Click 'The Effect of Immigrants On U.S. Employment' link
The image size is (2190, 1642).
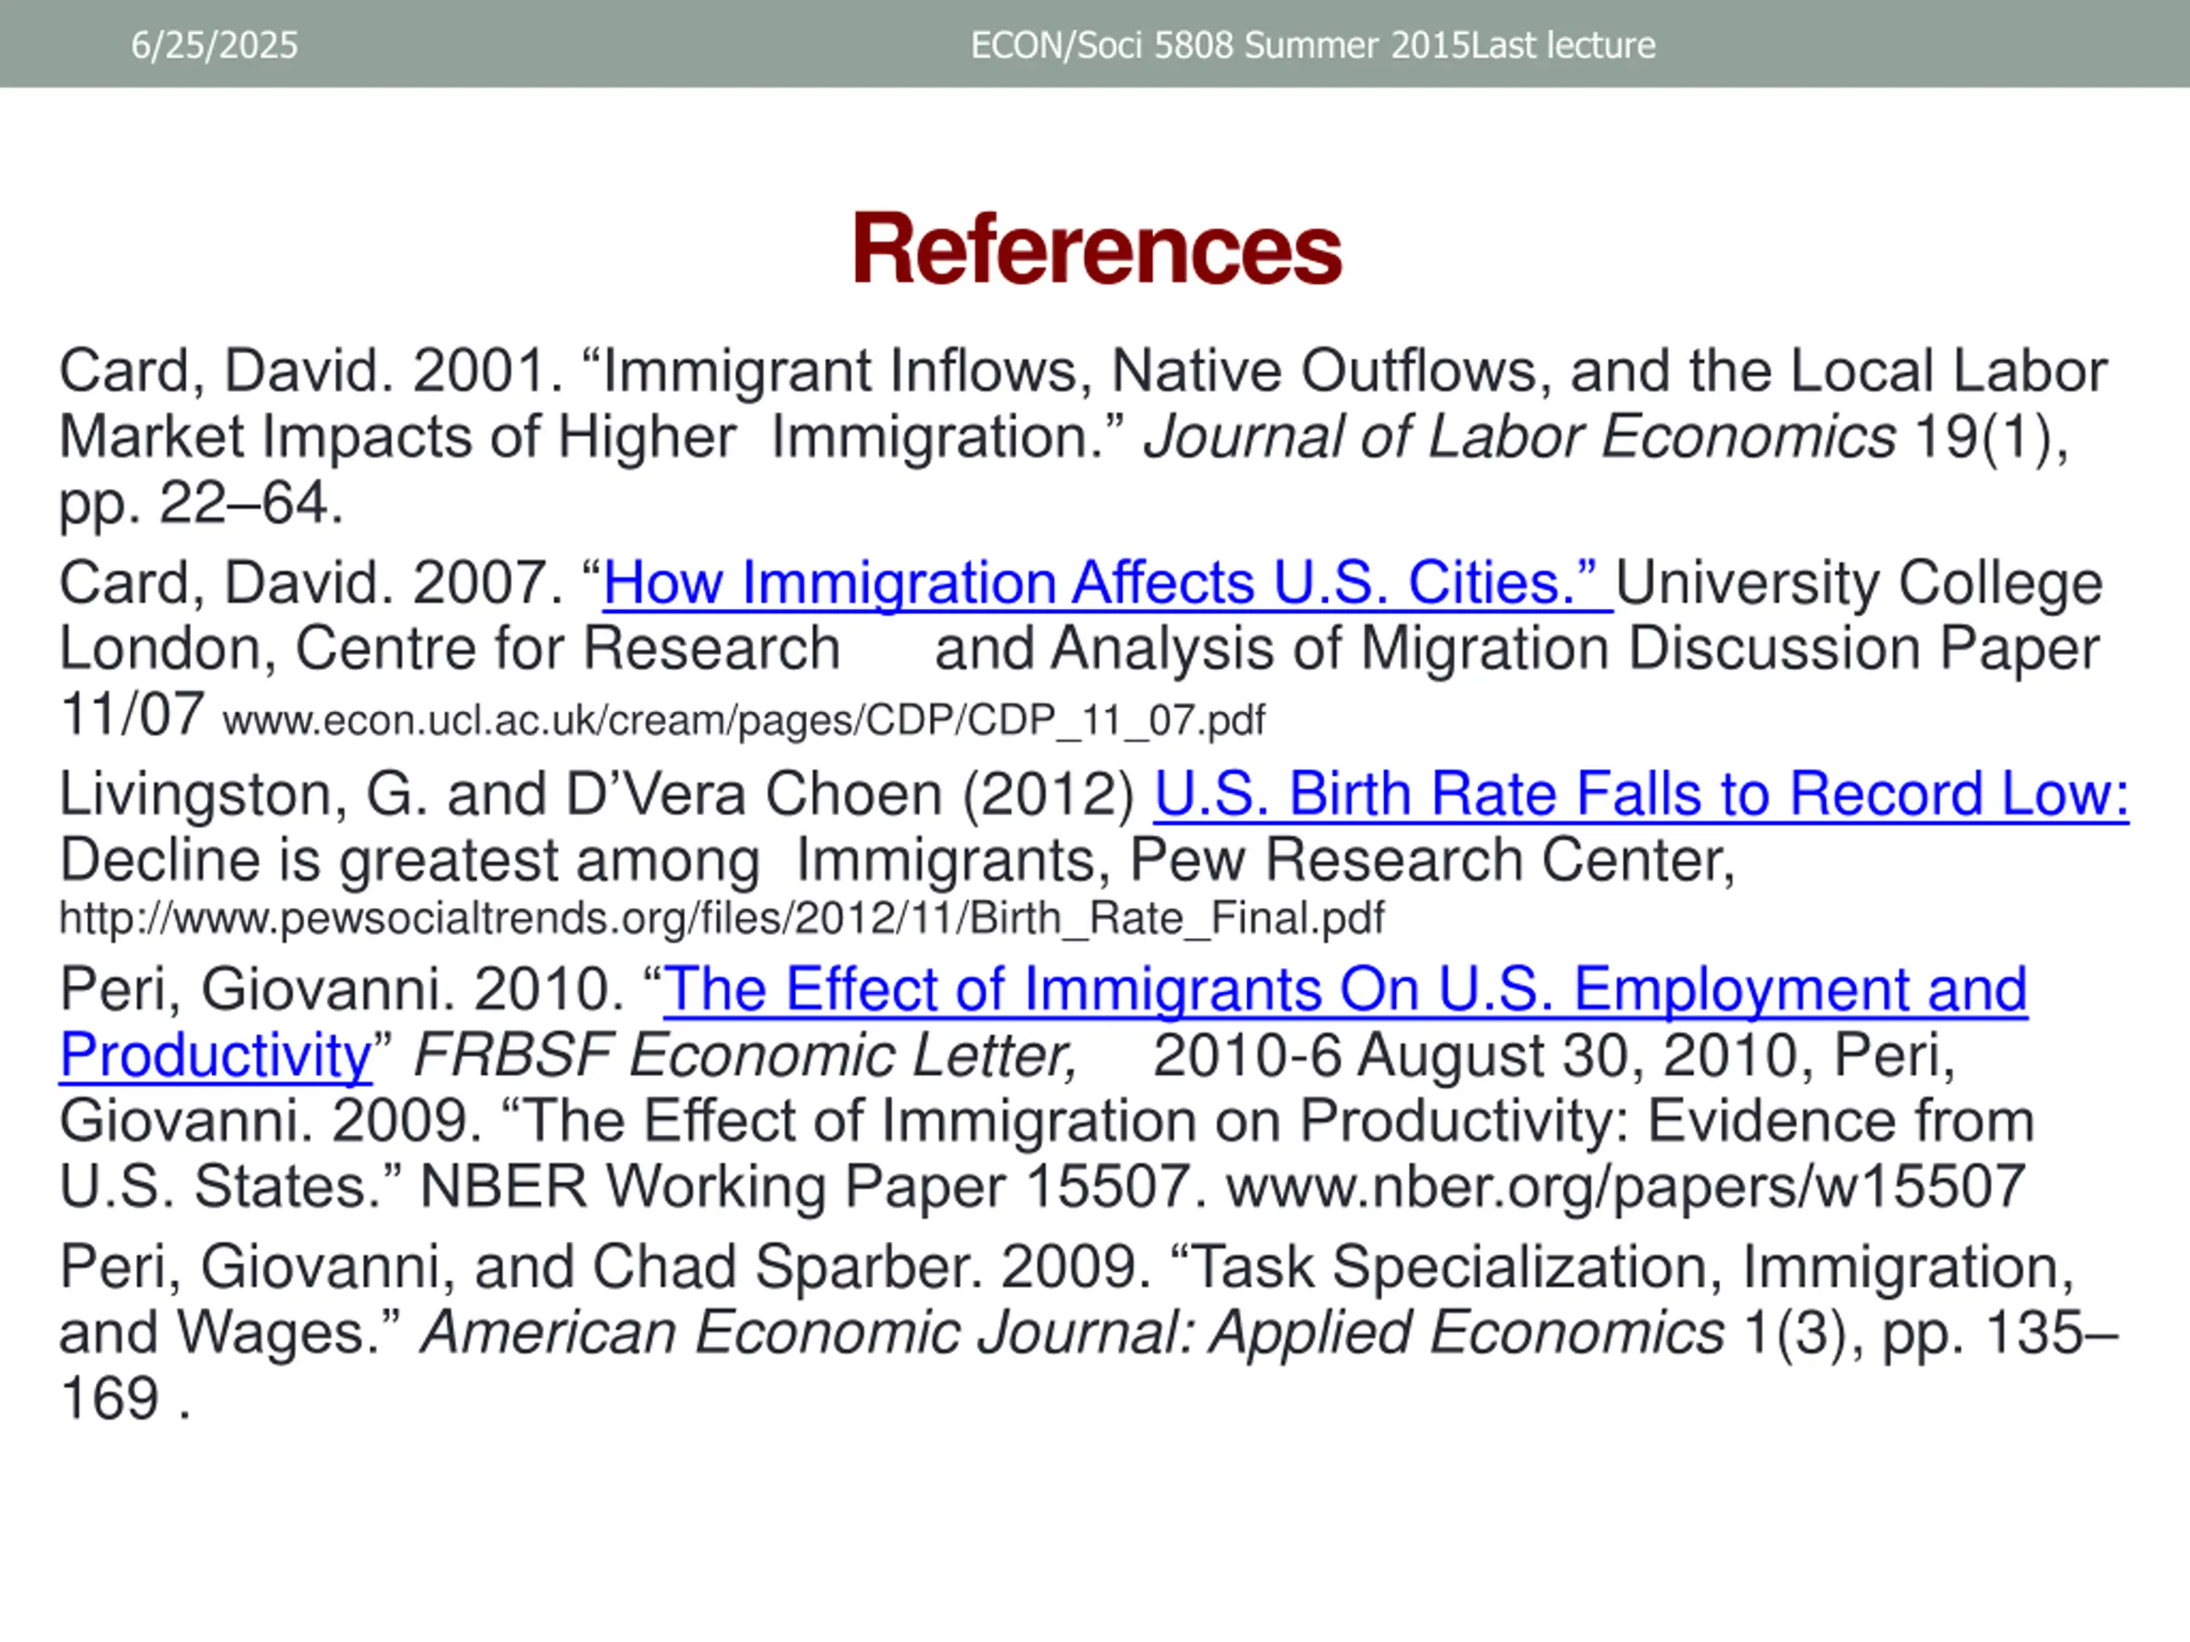[x=1345, y=989]
